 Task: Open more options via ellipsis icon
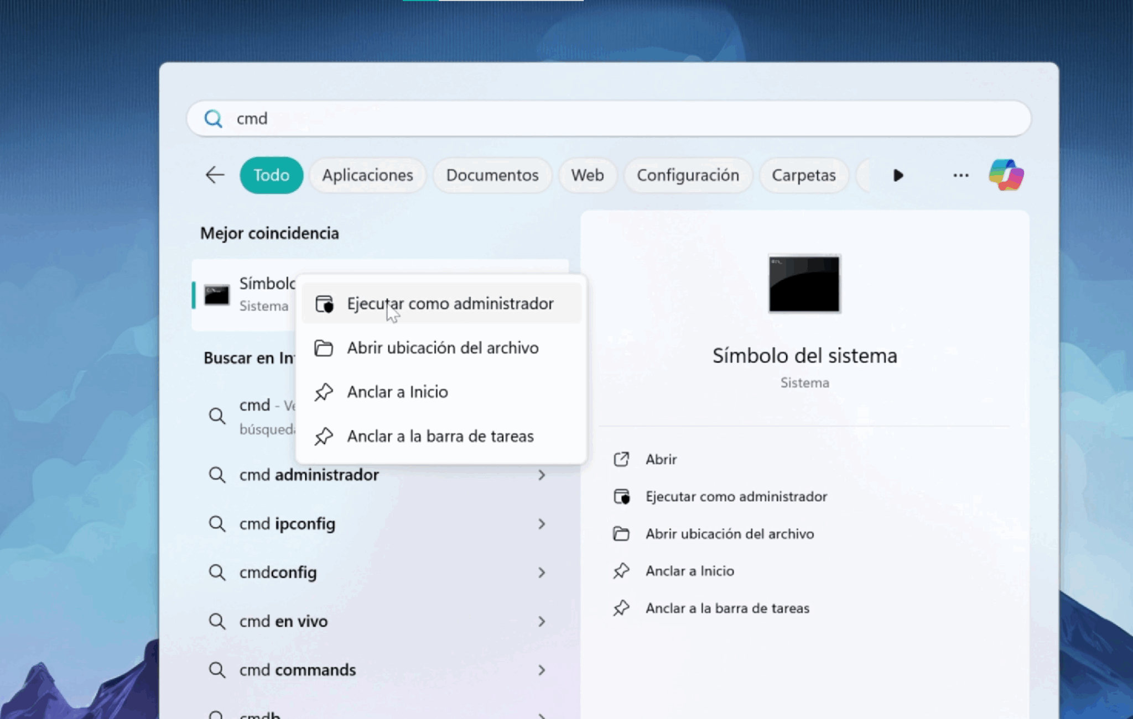tap(961, 175)
